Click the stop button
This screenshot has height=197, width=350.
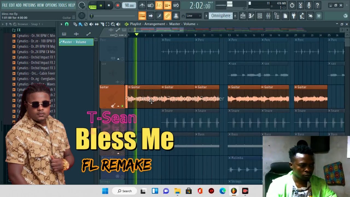109,5
